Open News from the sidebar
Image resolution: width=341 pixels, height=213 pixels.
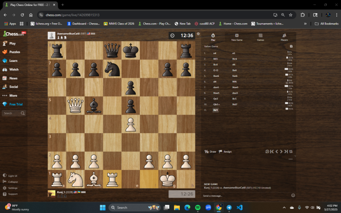click(x=10, y=78)
